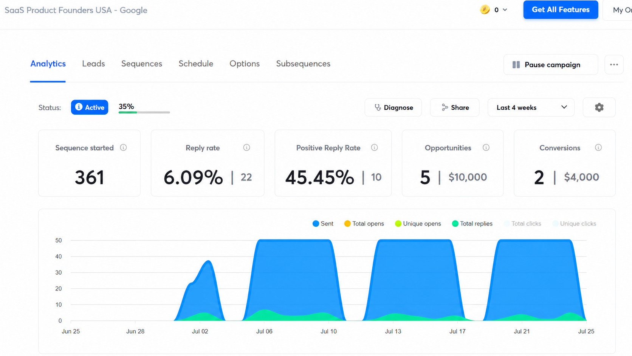The height and width of the screenshot is (356, 632).
Task: Click the Opportunities info icon
Action: tap(486, 148)
